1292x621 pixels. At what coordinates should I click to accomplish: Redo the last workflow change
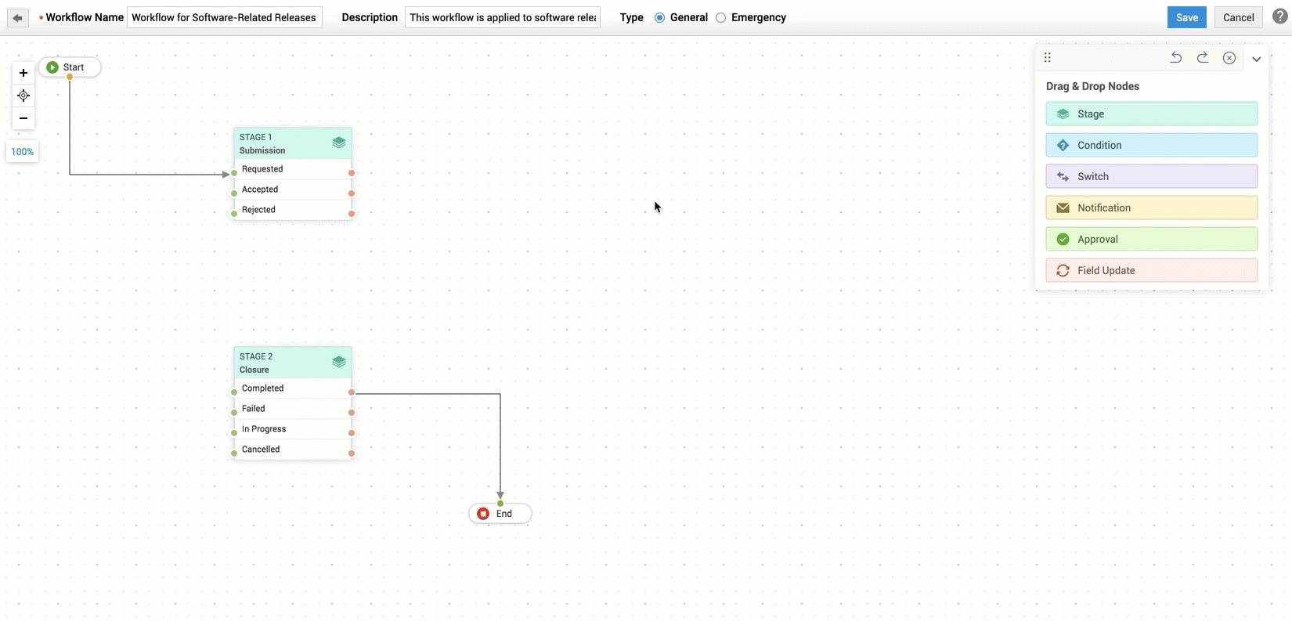pos(1203,58)
